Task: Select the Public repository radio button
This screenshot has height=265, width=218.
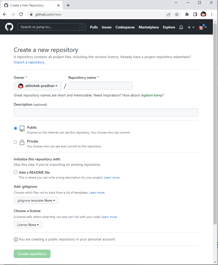Action: [x=15, y=128]
